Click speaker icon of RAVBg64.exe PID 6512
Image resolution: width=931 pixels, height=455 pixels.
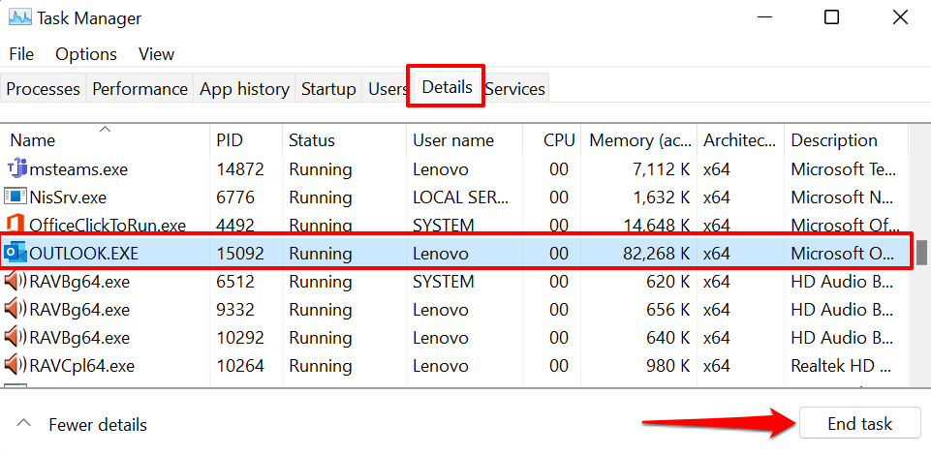point(16,282)
